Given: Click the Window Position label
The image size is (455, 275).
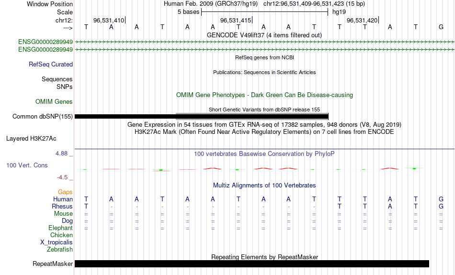Looking at the screenshot, I should (50, 4).
